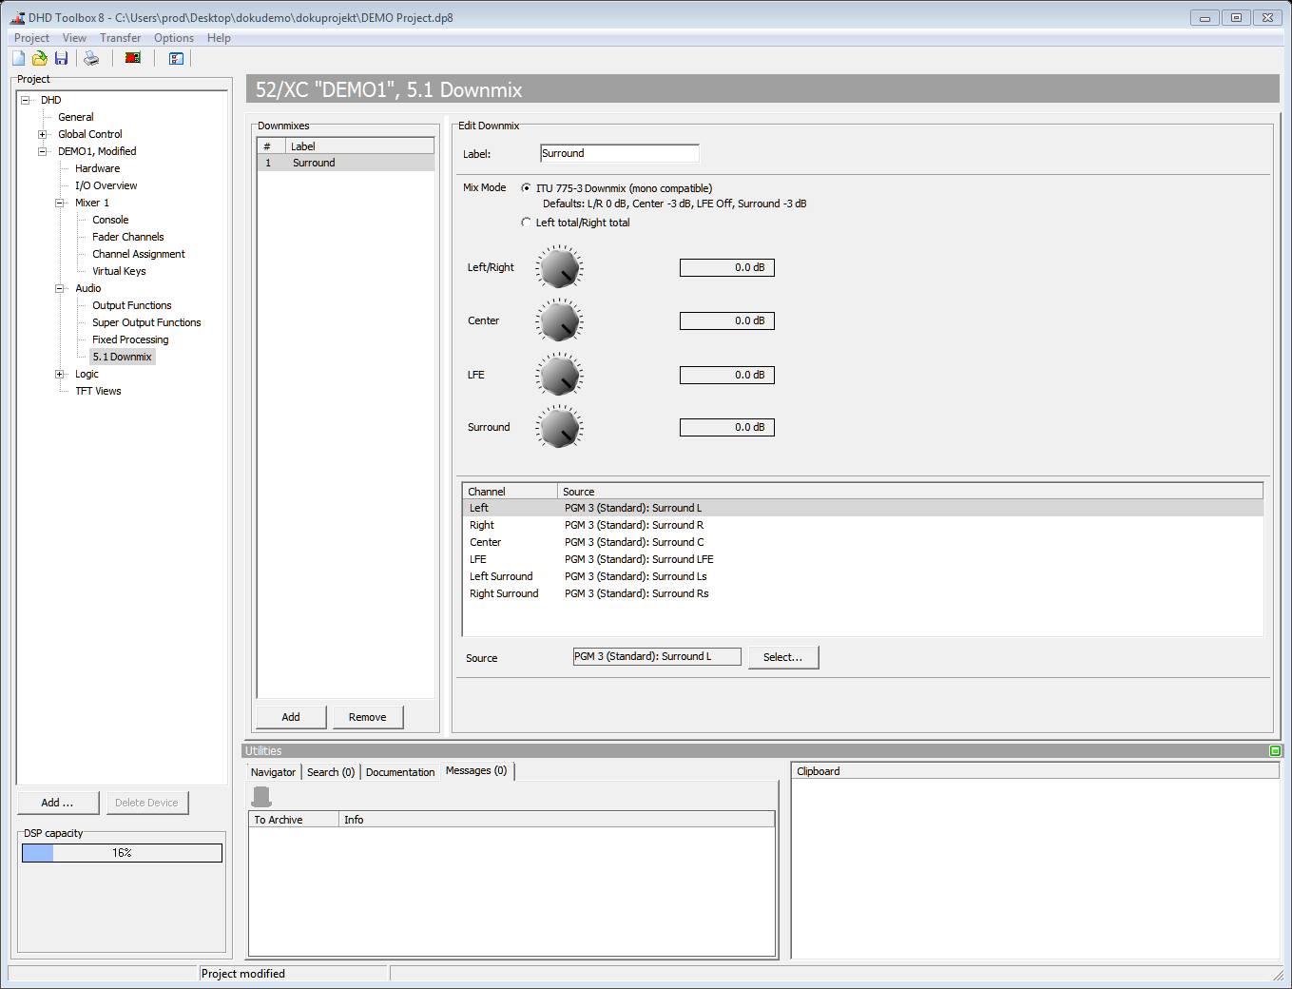Click the Surround level knob
Viewport: 1292px width, 989px height.
click(559, 428)
